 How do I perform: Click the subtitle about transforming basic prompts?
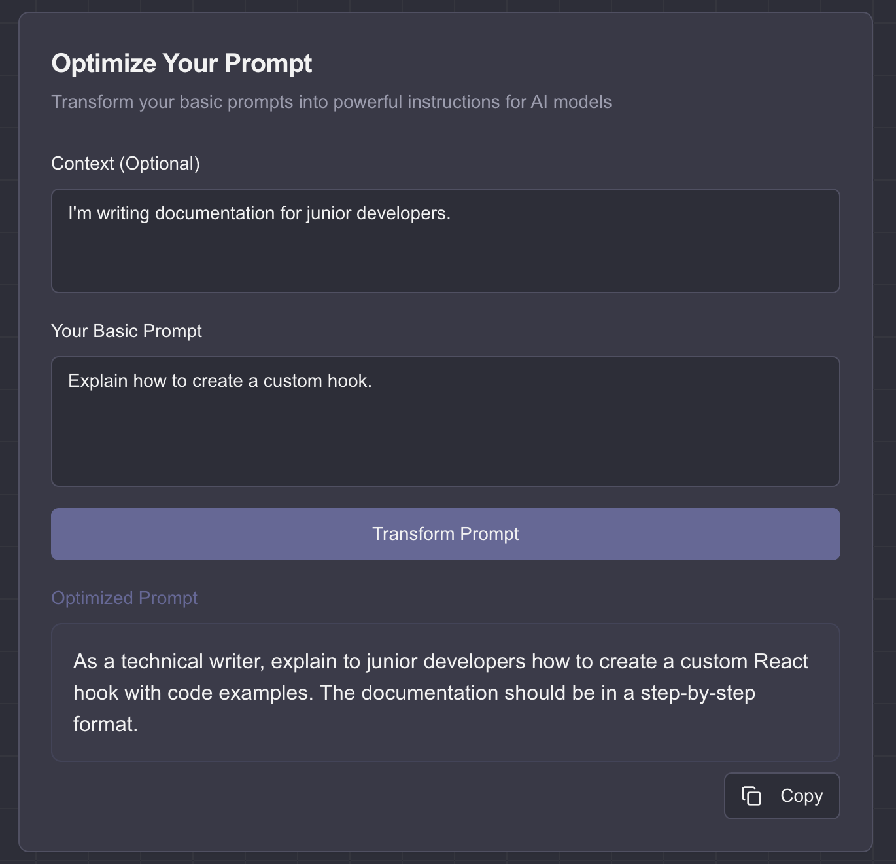332,102
